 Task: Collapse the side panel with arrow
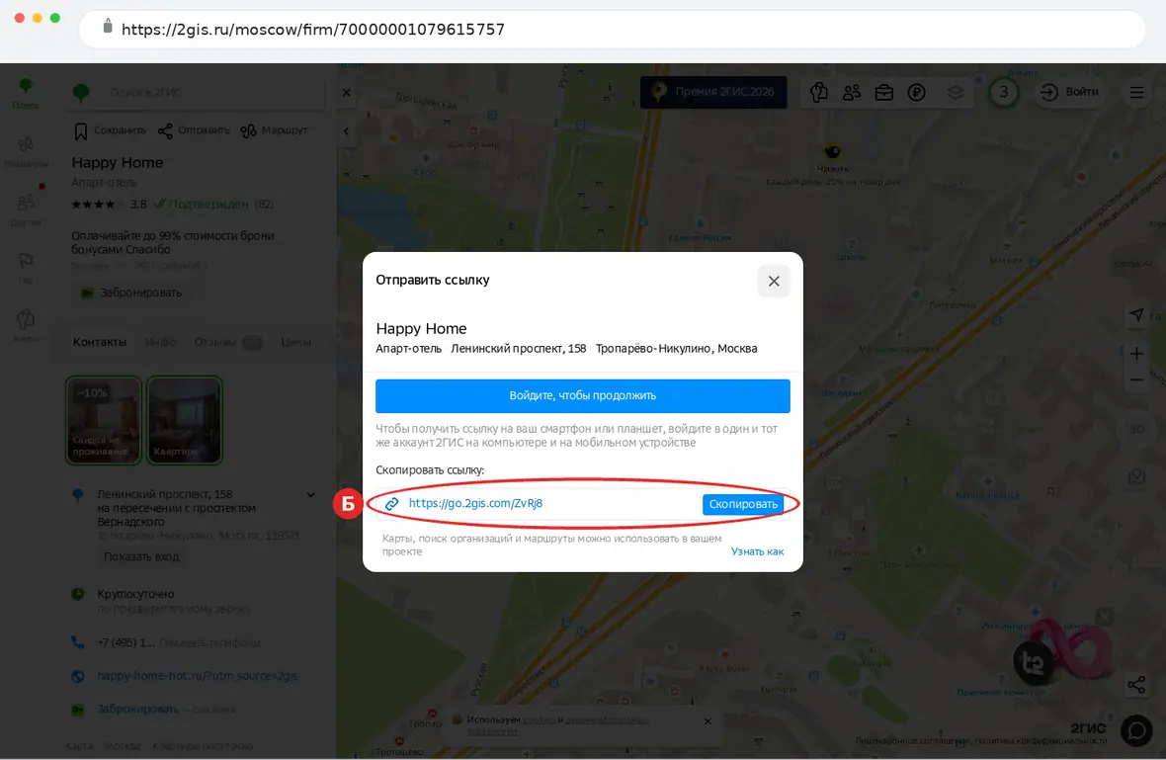346,130
